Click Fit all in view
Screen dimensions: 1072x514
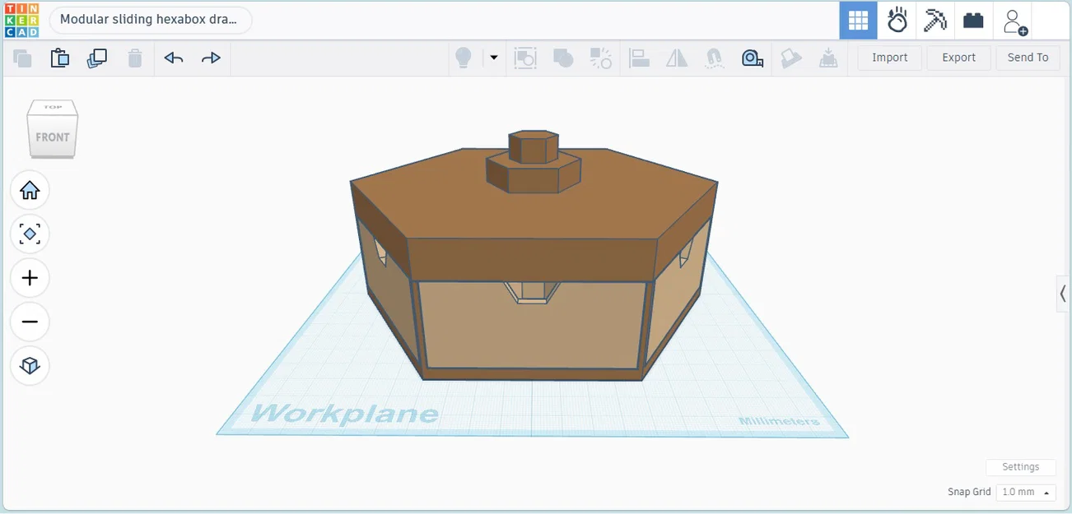point(30,234)
